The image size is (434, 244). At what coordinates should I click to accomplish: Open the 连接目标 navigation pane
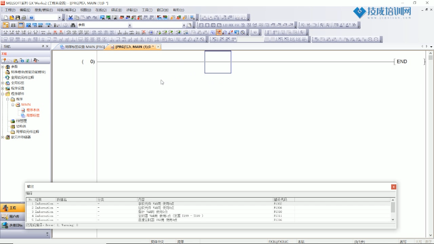pos(12,225)
